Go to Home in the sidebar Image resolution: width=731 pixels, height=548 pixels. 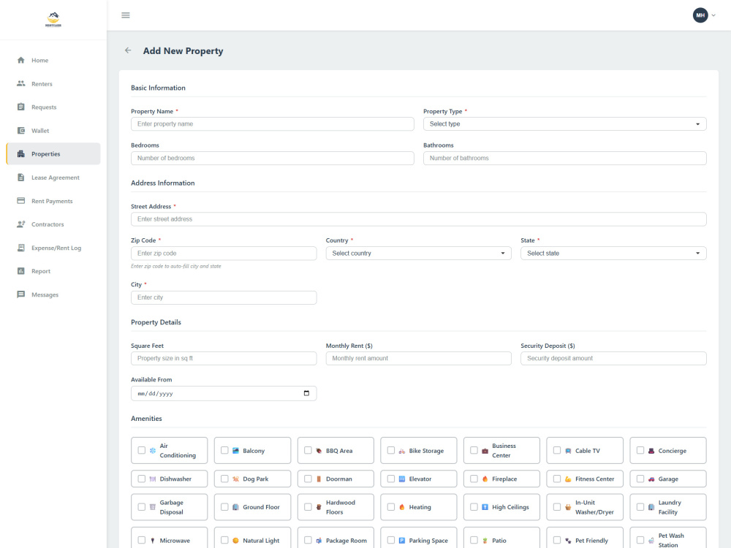click(53, 60)
